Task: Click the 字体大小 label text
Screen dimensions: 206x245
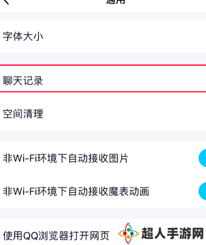Action: pos(23,36)
